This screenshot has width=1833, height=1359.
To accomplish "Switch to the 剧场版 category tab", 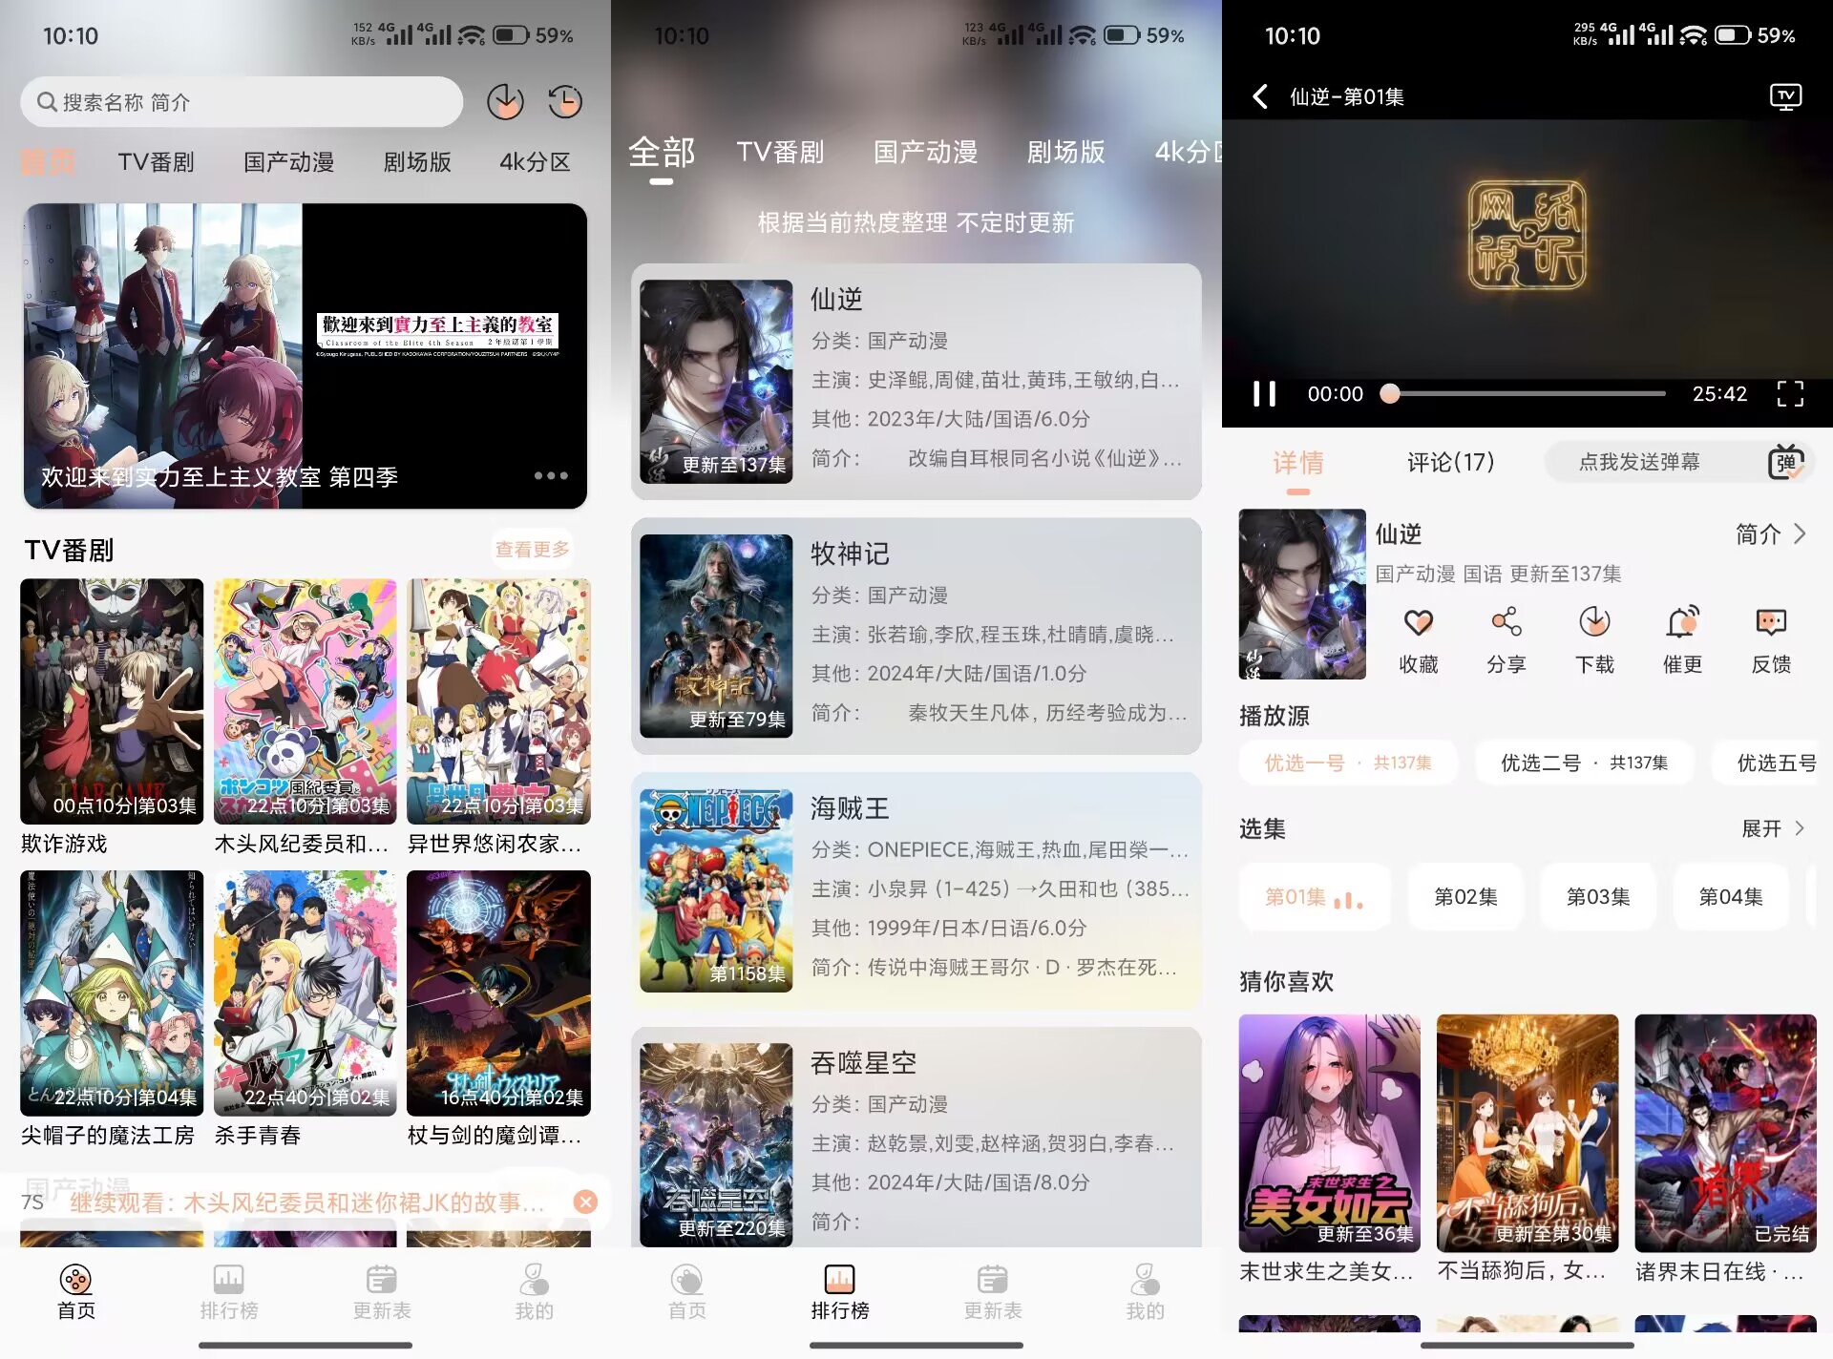I will pos(417,161).
